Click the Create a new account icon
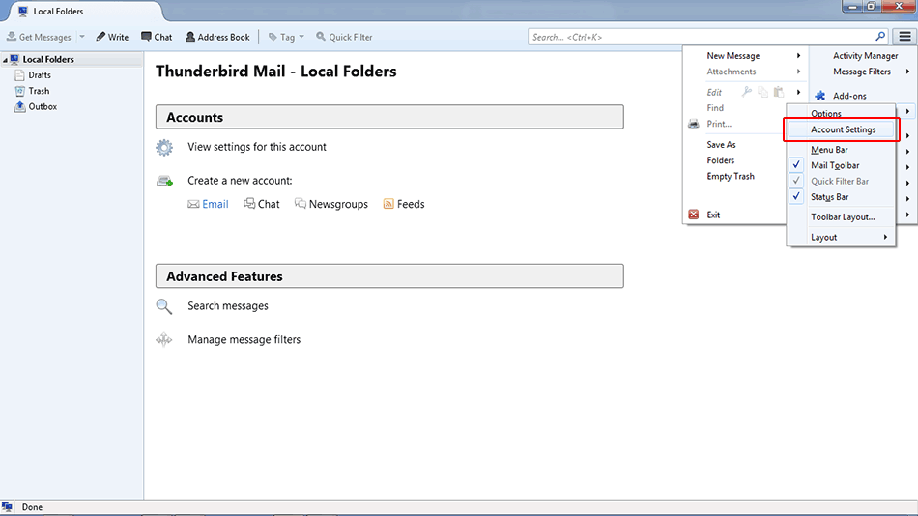The image size is (918, 516). click(165, 181)
